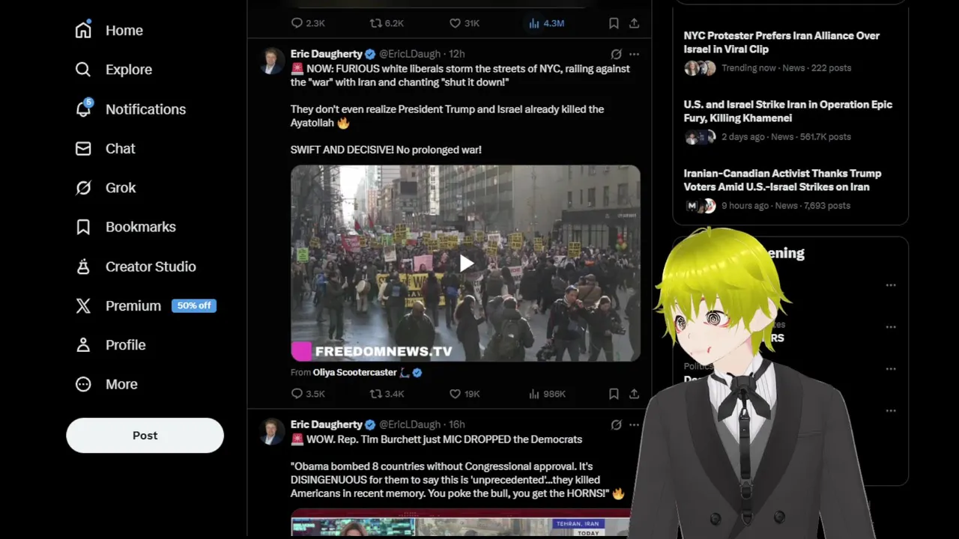Open NYC Protester Prefers Iran Alliance story
Screen dimensions: 959x539
(781, 42)
